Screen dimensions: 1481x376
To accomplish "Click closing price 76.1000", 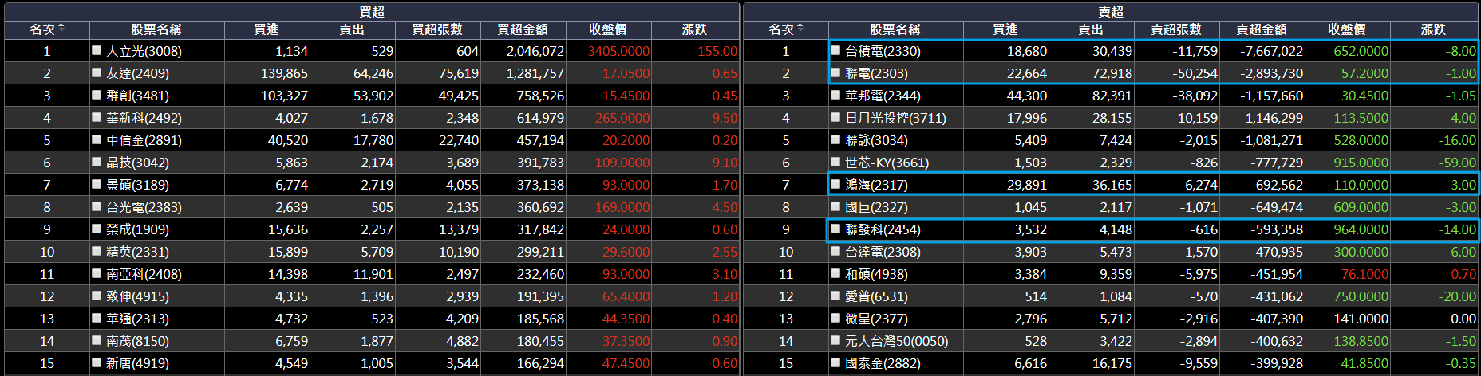I will click(1364, 274).
